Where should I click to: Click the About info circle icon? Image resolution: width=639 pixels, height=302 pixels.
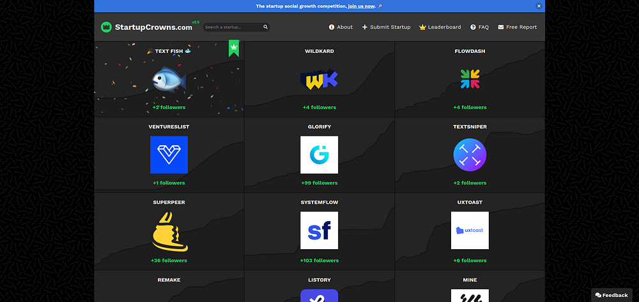click(332, 27)
